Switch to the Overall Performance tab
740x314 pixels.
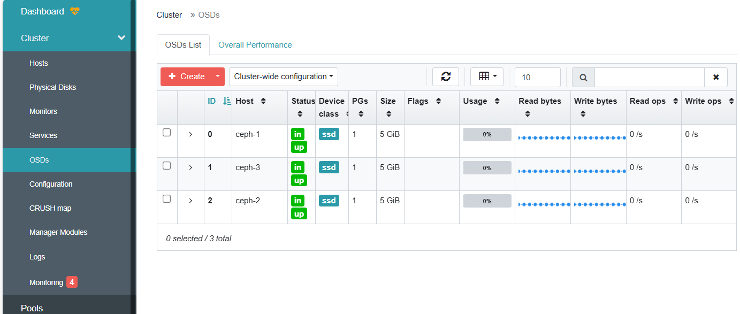click(x=255, y=45)
